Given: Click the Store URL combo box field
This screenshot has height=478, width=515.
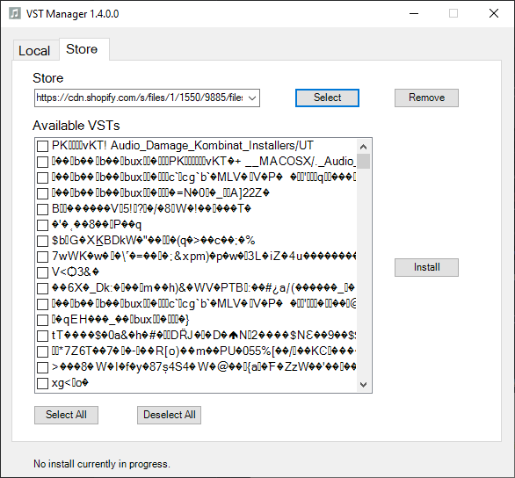Looking at the screenshot, I should click(147, 98).
